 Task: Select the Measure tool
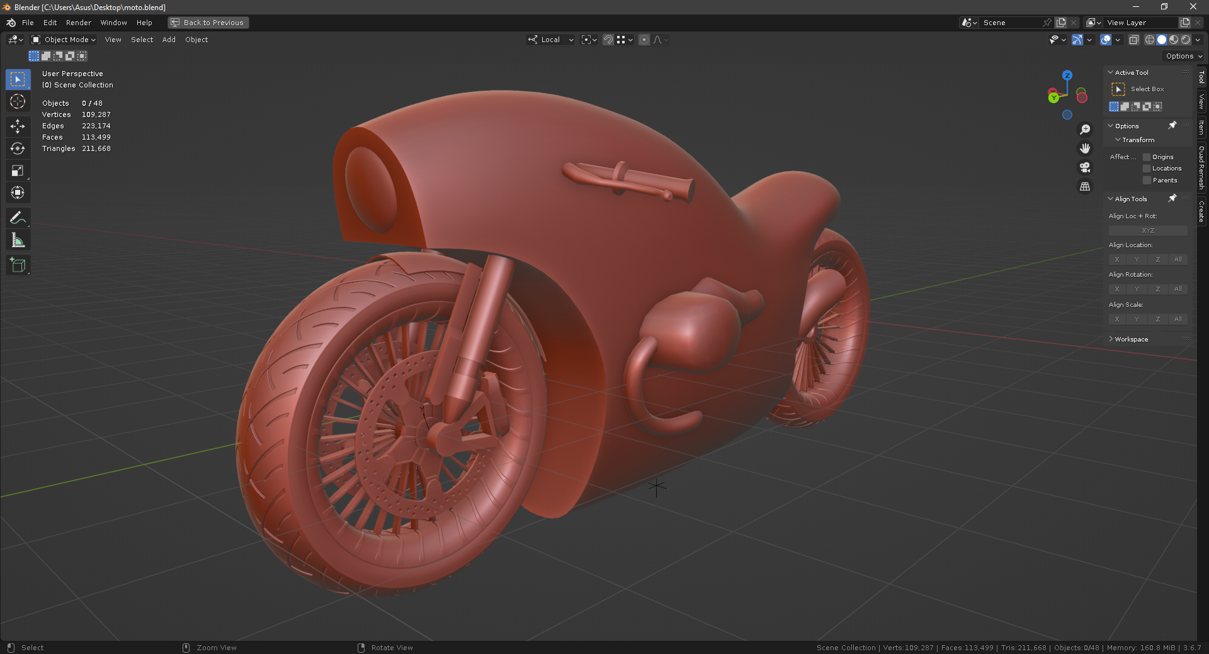18,240
